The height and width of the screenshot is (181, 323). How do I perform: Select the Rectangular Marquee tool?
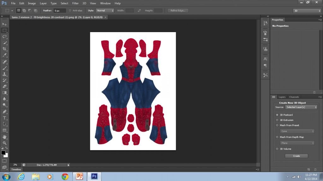coord(4,31)
